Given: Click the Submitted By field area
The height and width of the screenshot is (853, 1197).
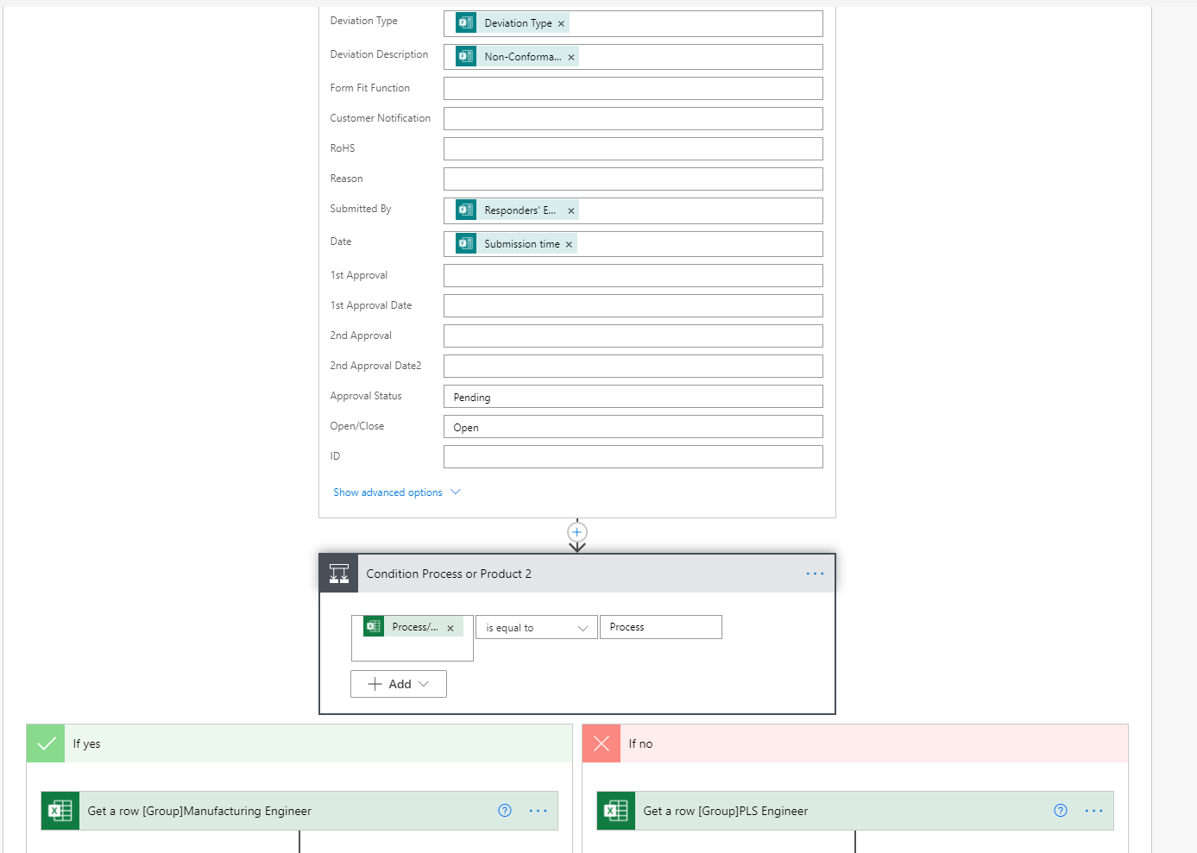Looking at the screenshot, I should [633, 210].
